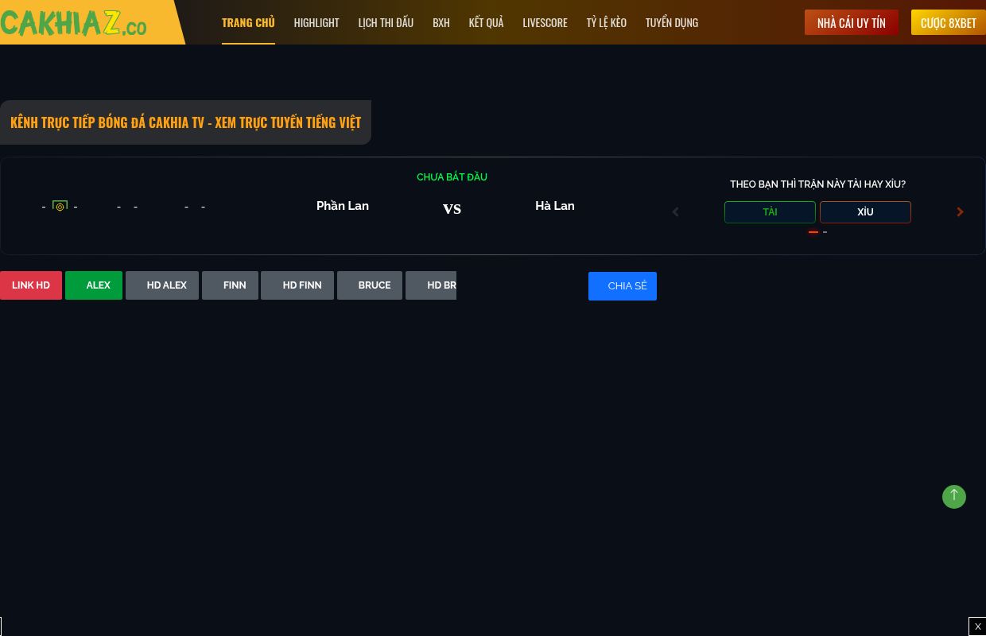Screen dimensions: 986x636
Task: Vote Xỉu in the match poll
Action: click(865, 212)
